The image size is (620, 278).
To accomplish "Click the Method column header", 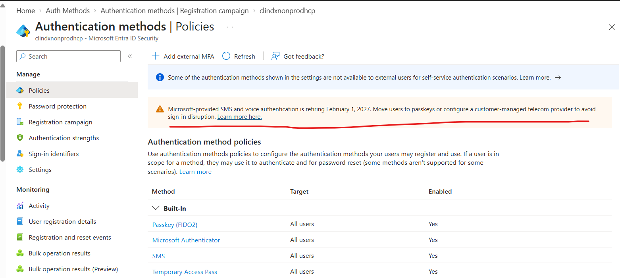I will pyautogui.click(x=163, y=191).
